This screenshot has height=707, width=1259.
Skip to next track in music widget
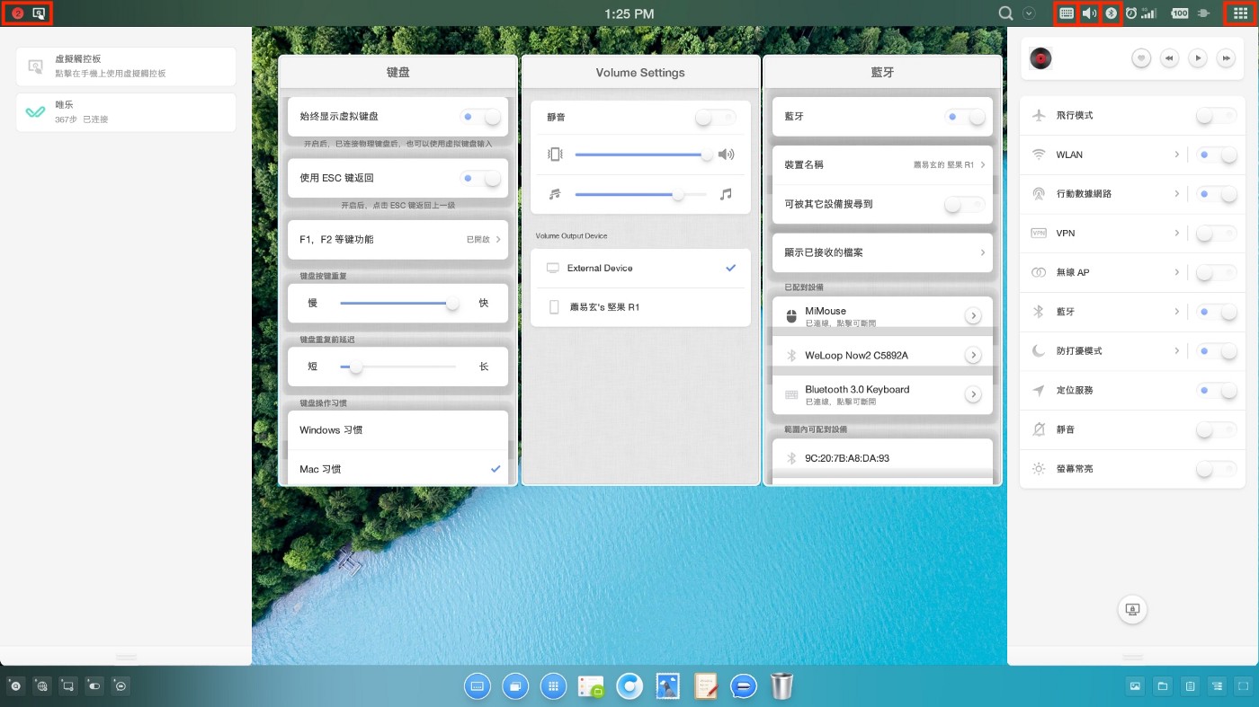pos(1225,58)
